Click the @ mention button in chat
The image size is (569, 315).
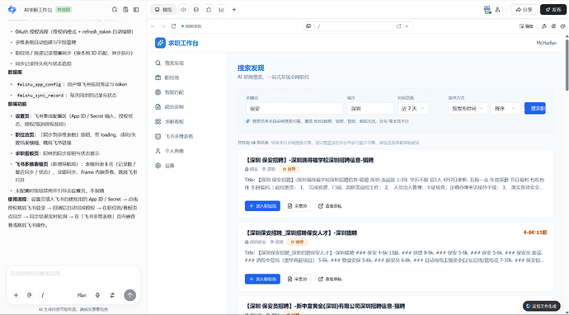30,295
